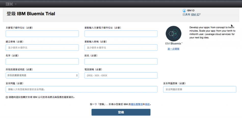Viewport: 242px width, 119px height.
Task: Open the dropdown arrow beside IBM logo
Action: coord(16,4)
